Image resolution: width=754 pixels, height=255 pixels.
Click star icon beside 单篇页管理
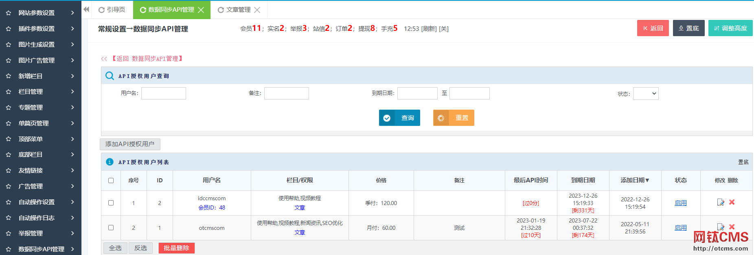(9, 123)
